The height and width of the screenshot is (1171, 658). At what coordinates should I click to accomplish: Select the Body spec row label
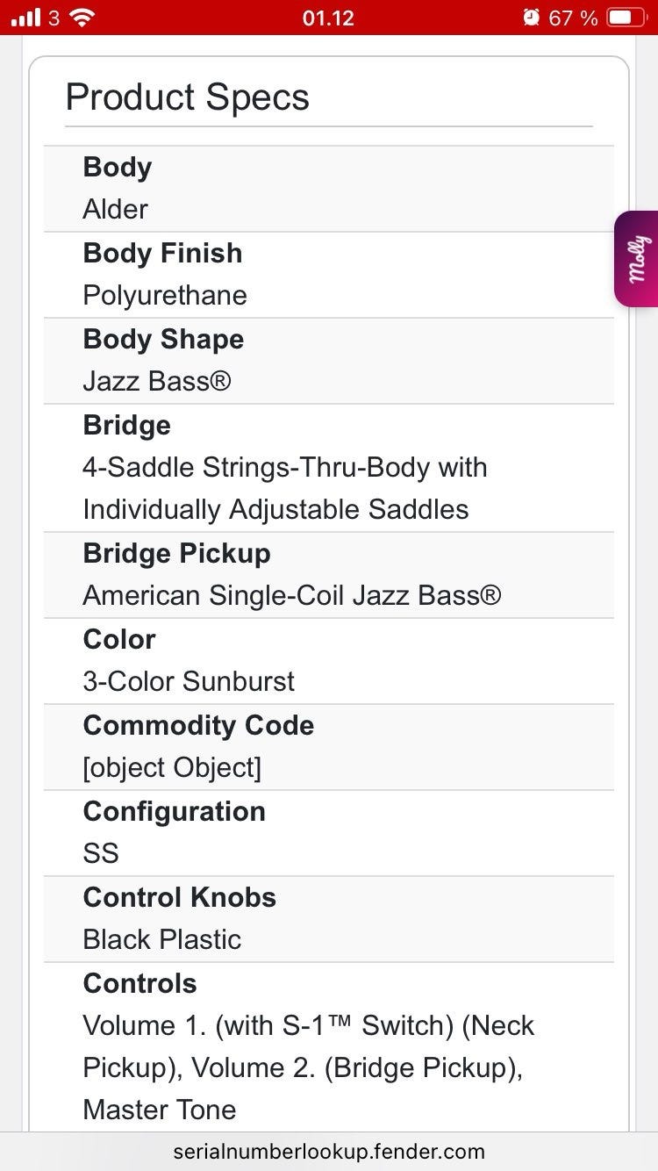[x=118, y=167]
